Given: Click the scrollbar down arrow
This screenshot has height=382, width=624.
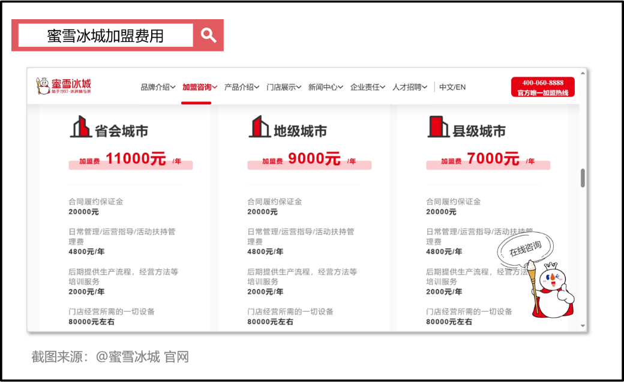Looking at the screenshot, I should [582, 326].
